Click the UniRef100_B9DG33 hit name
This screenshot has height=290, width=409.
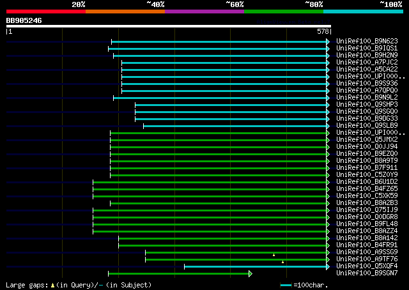[367, 119]
